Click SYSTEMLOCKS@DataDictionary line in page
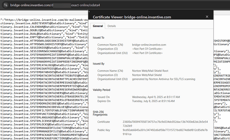The image size is (230, 140). point(44,124)
